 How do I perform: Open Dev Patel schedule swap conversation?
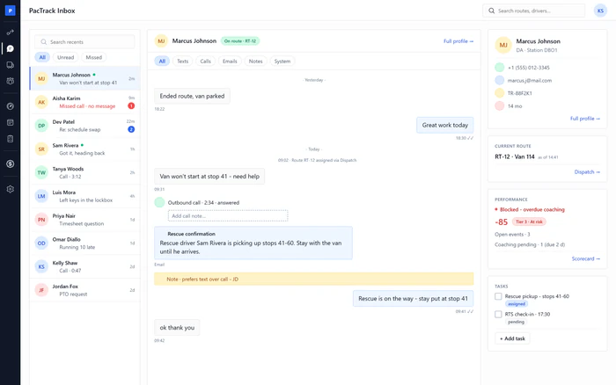coord(84,126)
